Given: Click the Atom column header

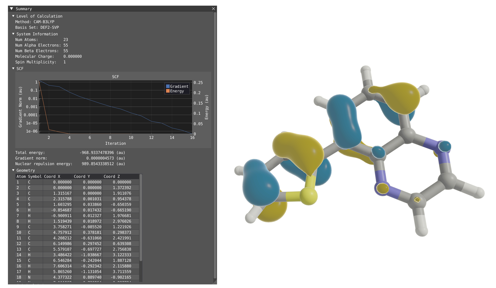Looking at the screenshot, I should (x=21, y=176).
